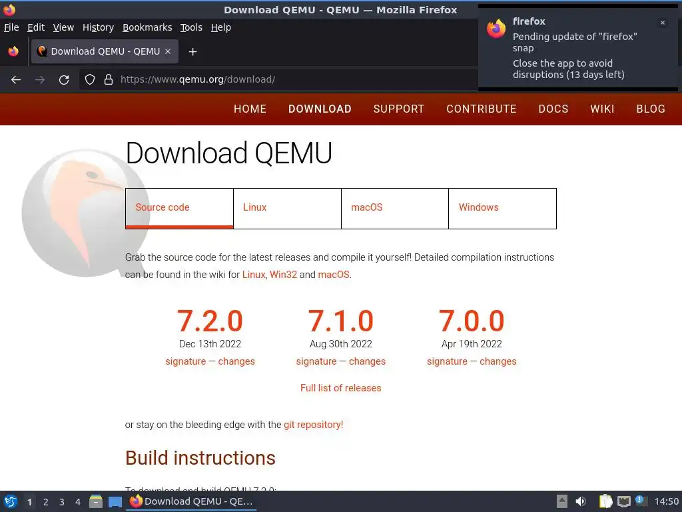The height and width of the screenshot is (512, 682).
Task: Click the taskbar clock showing 14:50
Action: (x=666, y=501)
